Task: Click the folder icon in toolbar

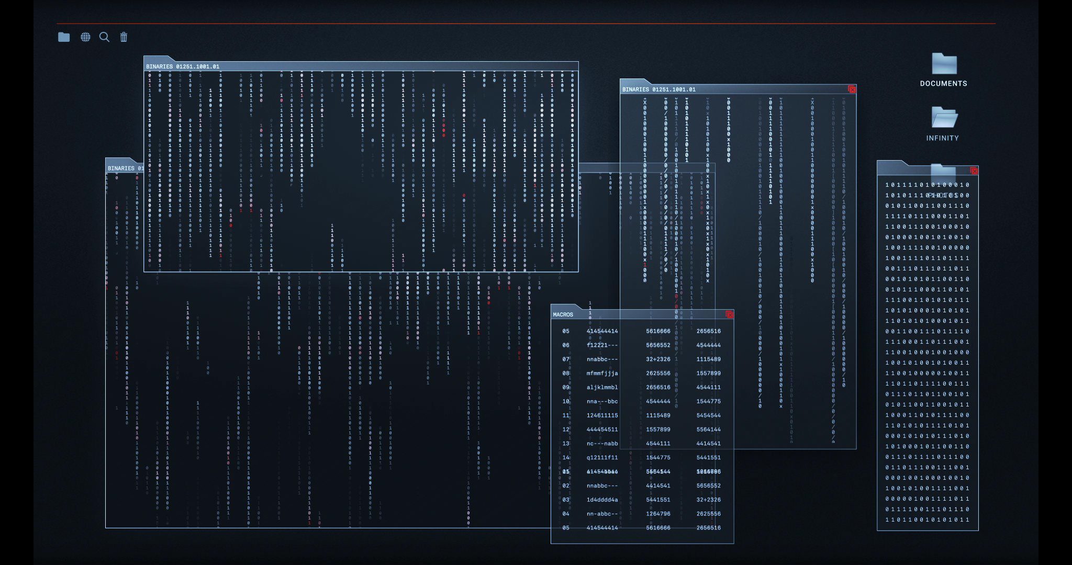Action: click(63, 37)
